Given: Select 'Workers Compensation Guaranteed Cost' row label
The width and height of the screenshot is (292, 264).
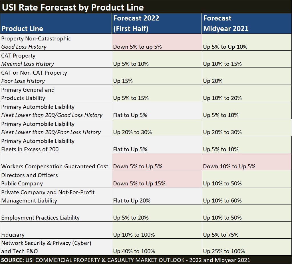Looking at the screenshot, I should click(x=55, y=166).
